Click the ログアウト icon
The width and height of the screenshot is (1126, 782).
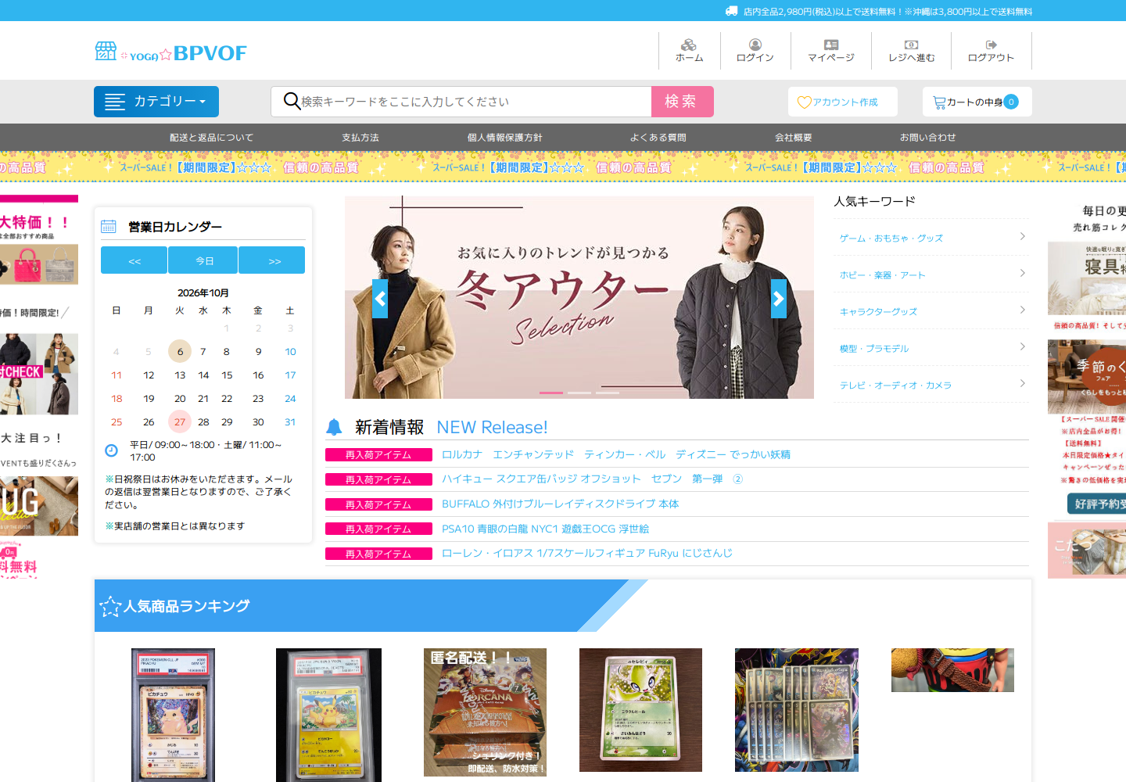[x=991, y=45]
